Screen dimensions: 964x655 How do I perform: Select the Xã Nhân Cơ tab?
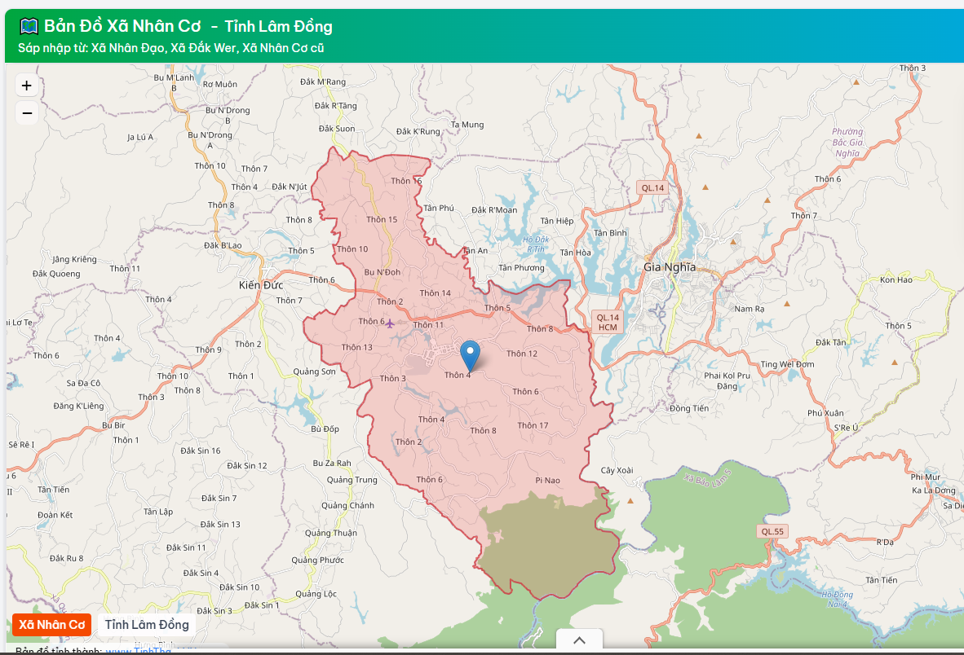pos(52,624)
